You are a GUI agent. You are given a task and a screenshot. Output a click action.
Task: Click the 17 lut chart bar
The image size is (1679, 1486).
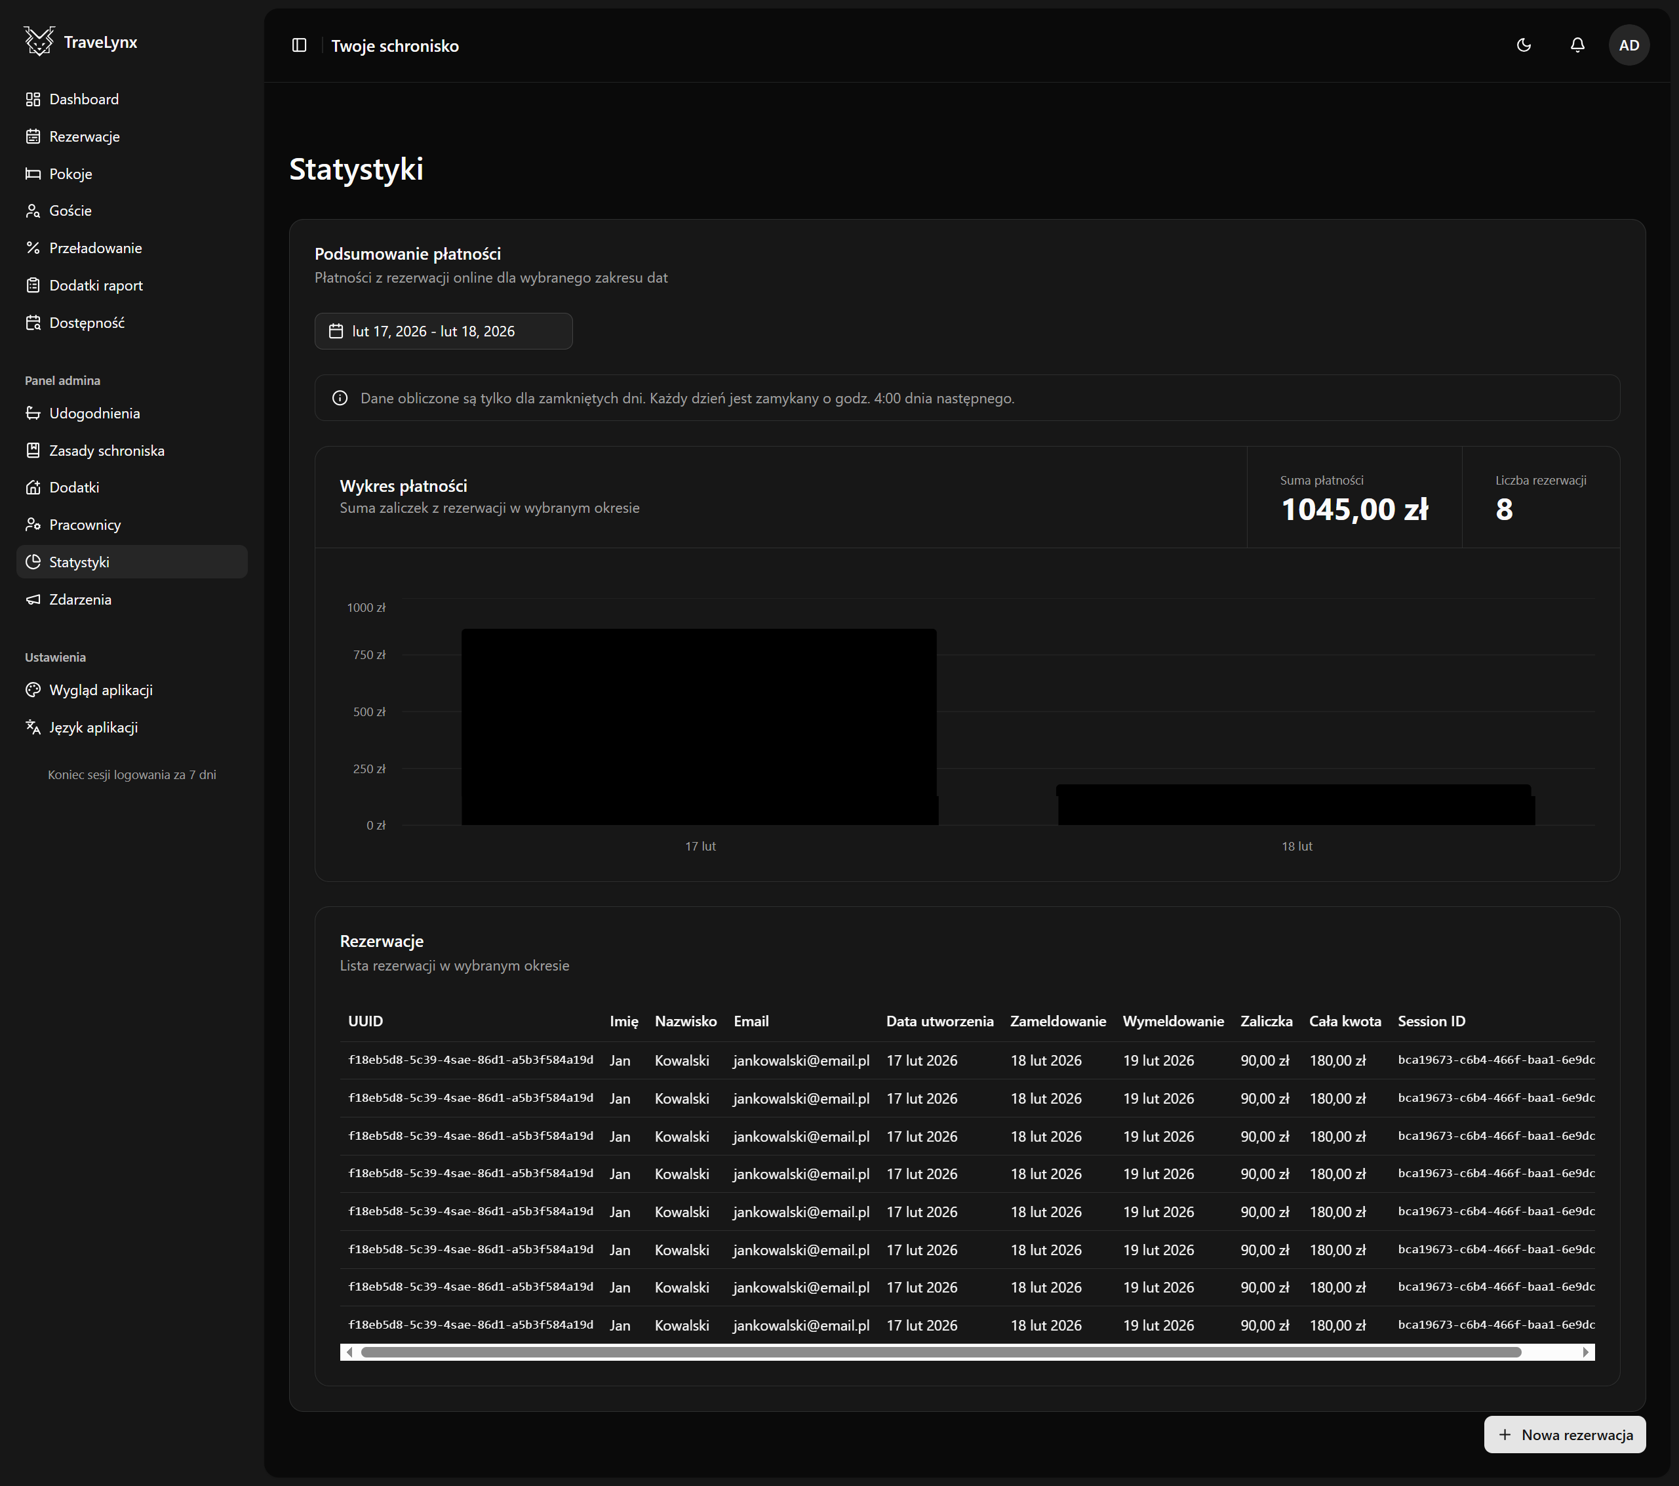(699, 727)
